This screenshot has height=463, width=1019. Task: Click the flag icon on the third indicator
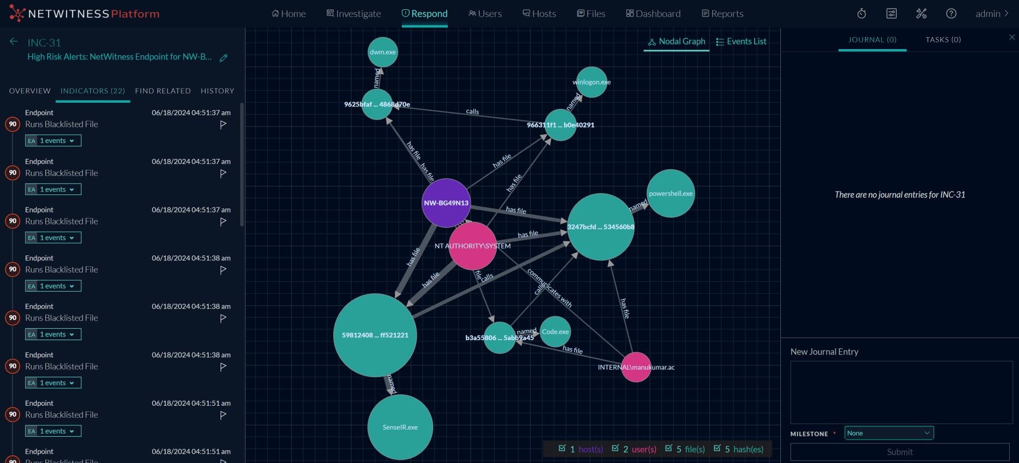coord(223,222)
